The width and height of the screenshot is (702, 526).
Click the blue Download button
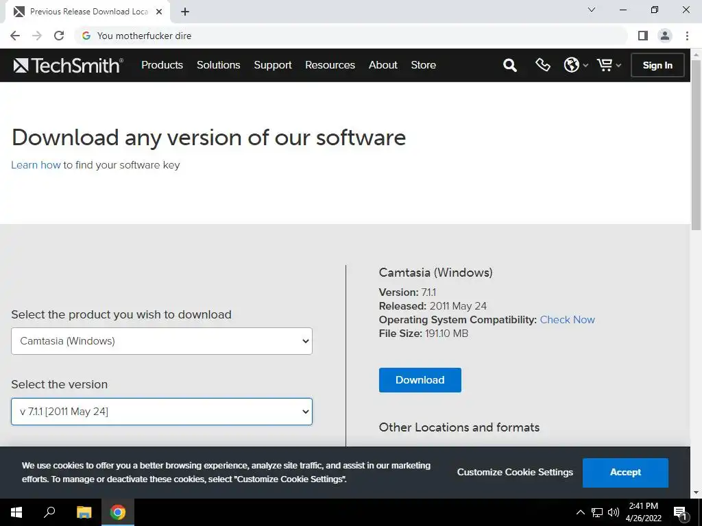coord(420,380)
